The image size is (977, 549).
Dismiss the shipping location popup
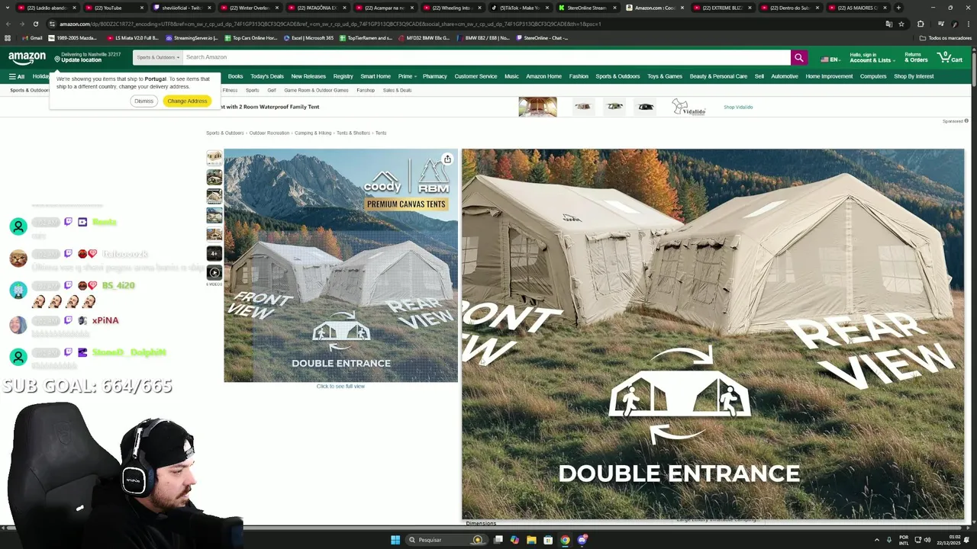(143, 101)
